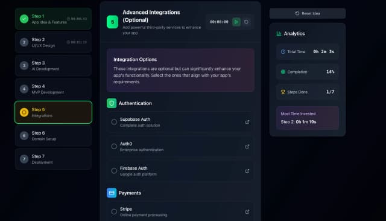
Task: Start the step timer with play button
Action: click(x=236, y=22)
